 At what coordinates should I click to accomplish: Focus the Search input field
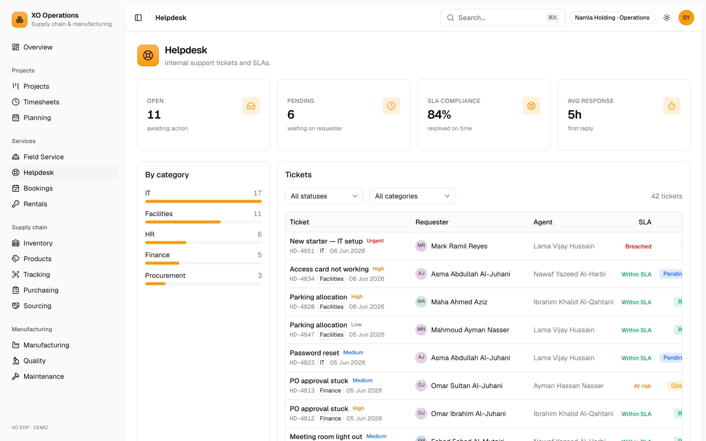point(503,18)
